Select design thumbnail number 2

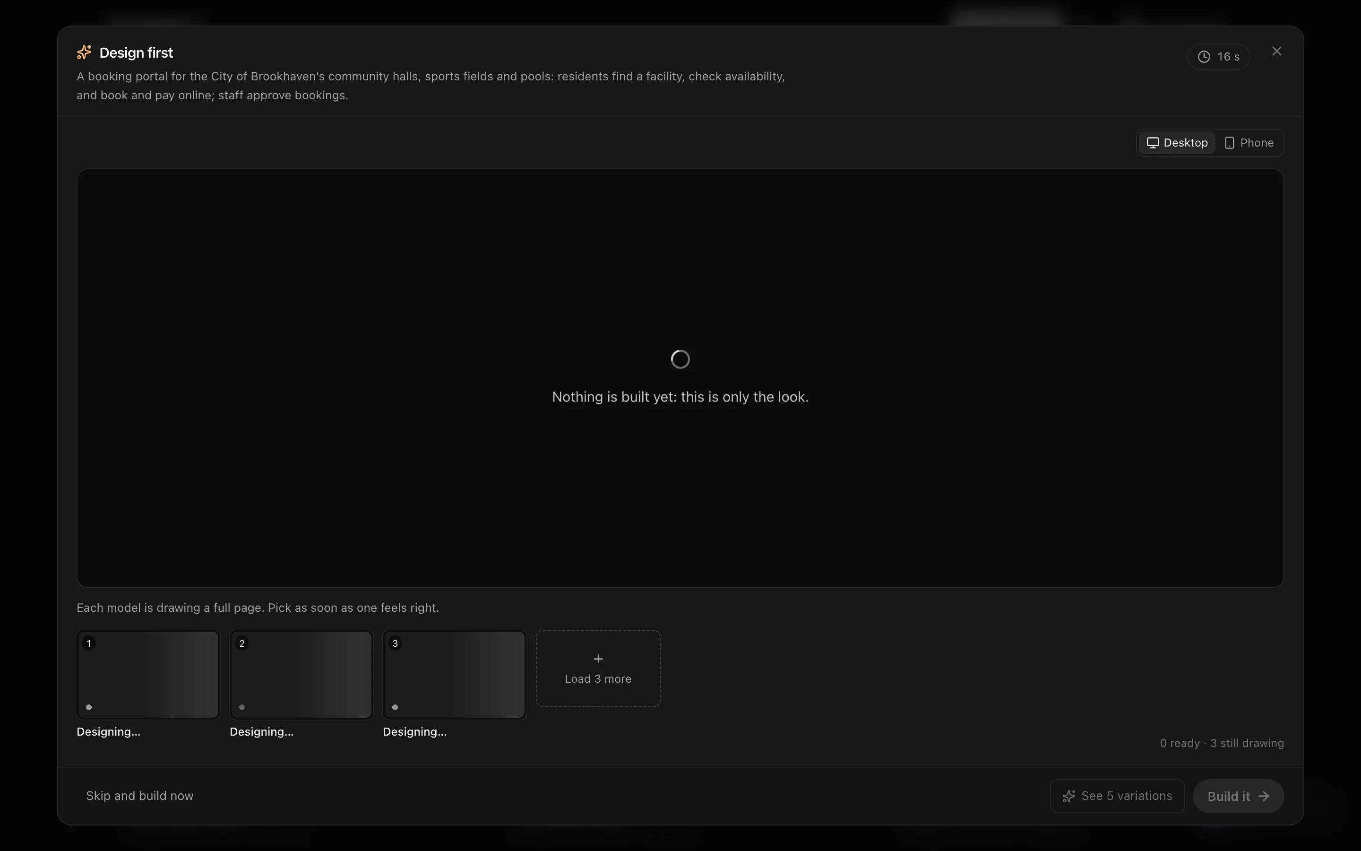(x=301, y=674)
